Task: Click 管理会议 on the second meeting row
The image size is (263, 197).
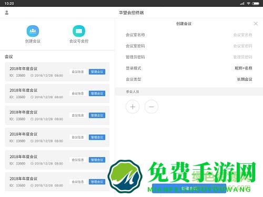Action: (97, 94)
